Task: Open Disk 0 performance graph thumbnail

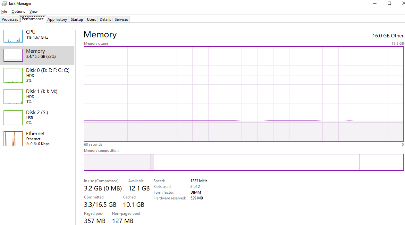Action: tap(13, 75)
